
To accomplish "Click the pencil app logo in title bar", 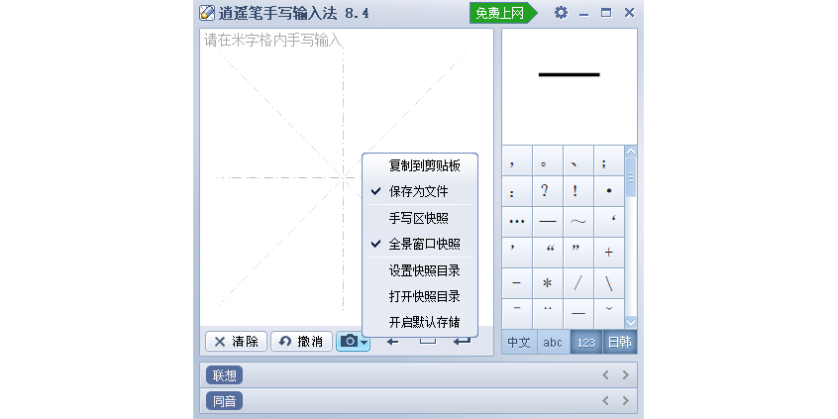I will point(207,13).
